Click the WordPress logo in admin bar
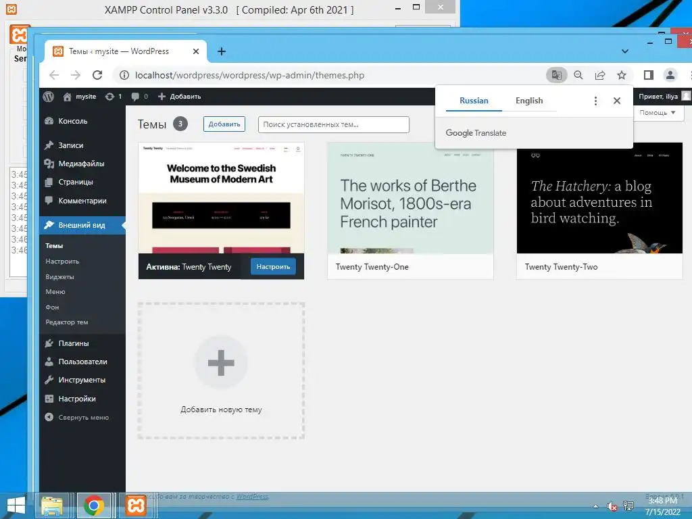Screen dimensions: 692x519 49,97
